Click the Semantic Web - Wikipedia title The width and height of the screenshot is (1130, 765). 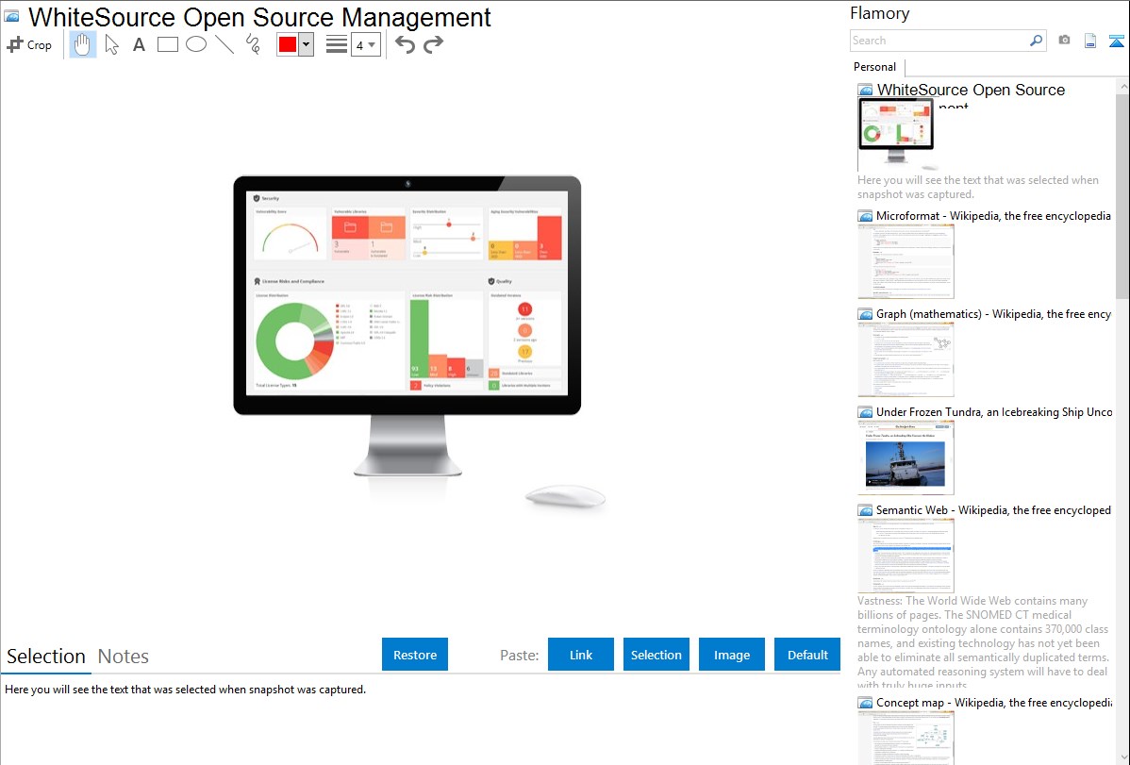click(993, 509)
